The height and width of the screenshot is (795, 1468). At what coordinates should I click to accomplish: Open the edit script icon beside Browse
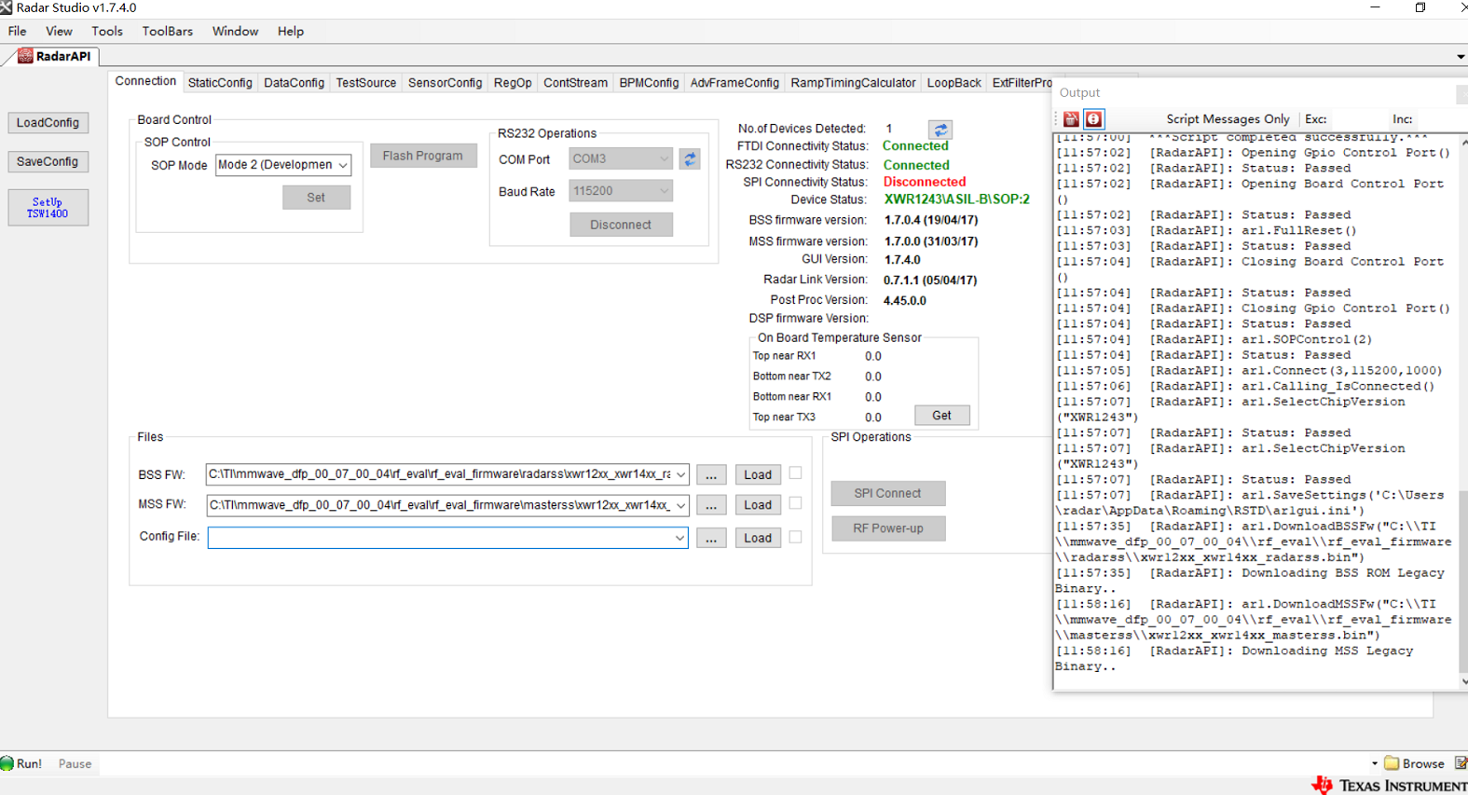1461,763
